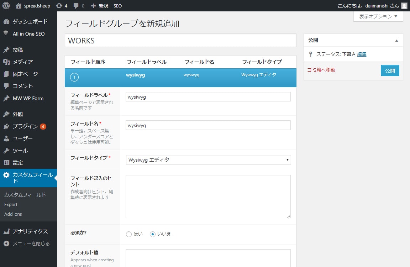Click the field order number 1 circle
This screenshot has width=410, height=267.
74,77
